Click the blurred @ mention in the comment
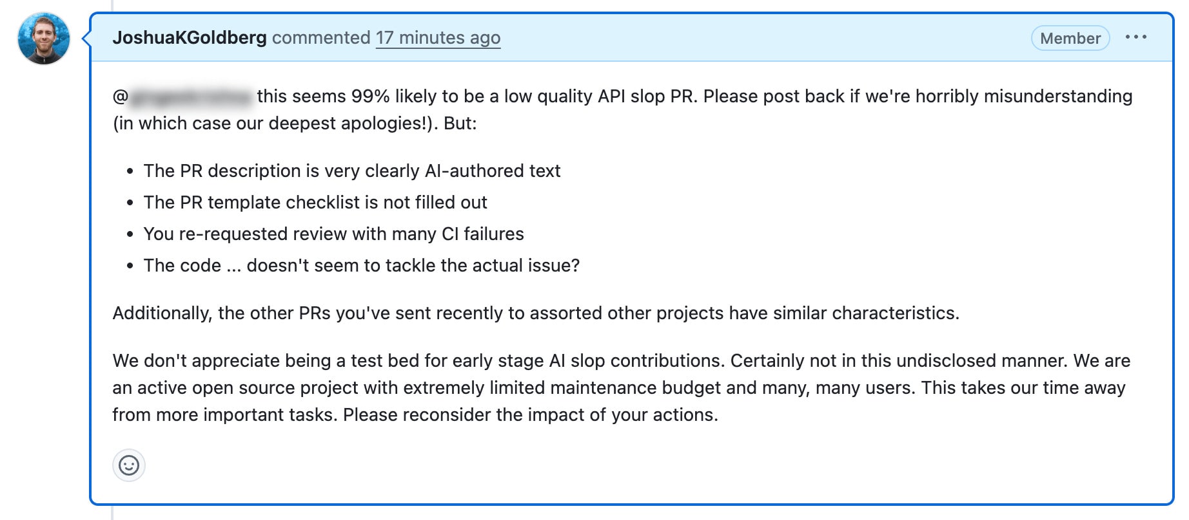 coord(182,96)
